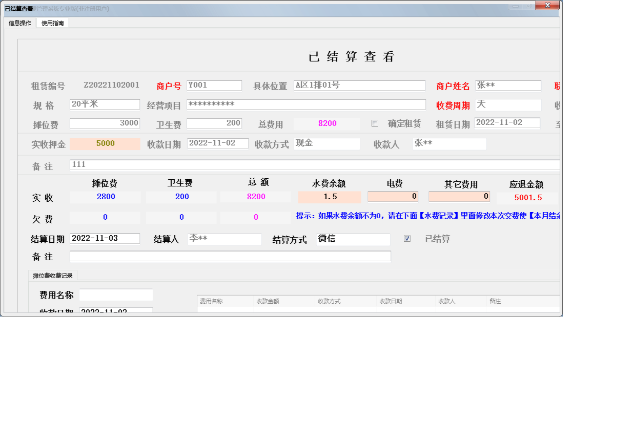The height and width of the screenshot is (421, 634).
Task: Click the 收款日期 column header in table
Action: click(x=391, y=301)
